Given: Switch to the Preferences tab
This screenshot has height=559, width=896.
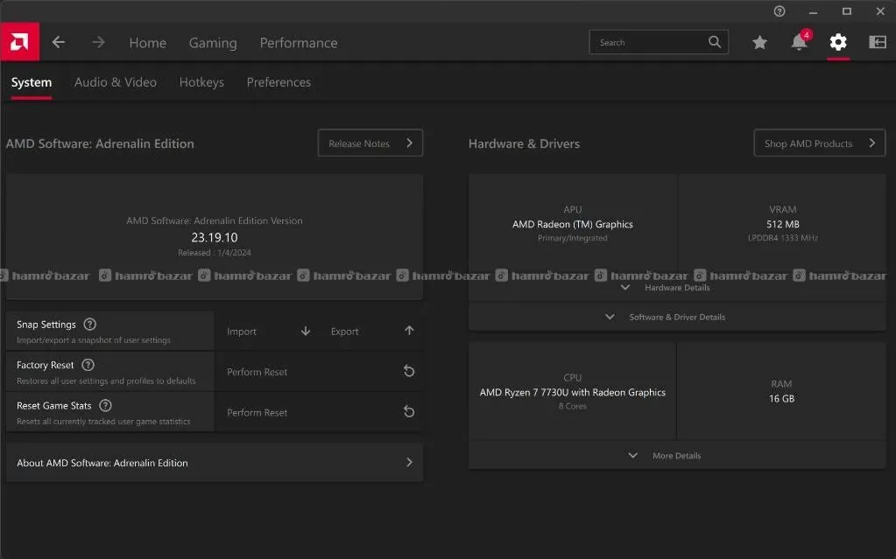Looking at the screenshot, I should tap(279, 82).
